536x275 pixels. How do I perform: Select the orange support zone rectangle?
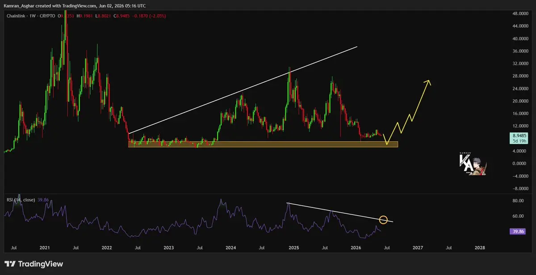click(x=263, y=144)
